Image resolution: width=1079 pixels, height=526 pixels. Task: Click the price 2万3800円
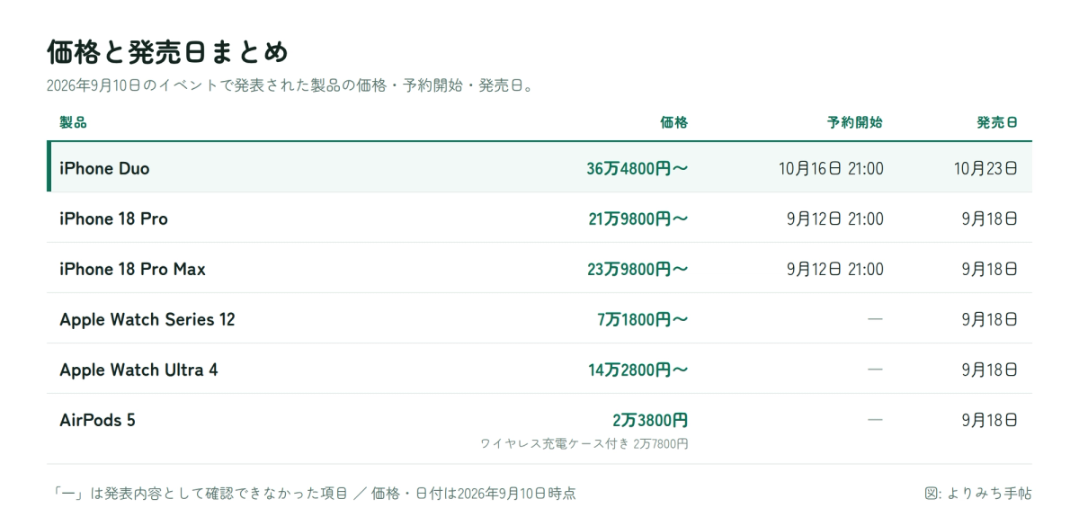(x=650, y=420)
